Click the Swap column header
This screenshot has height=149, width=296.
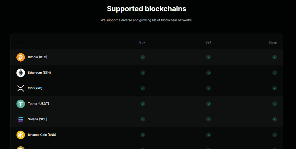(x=273, y=42)
